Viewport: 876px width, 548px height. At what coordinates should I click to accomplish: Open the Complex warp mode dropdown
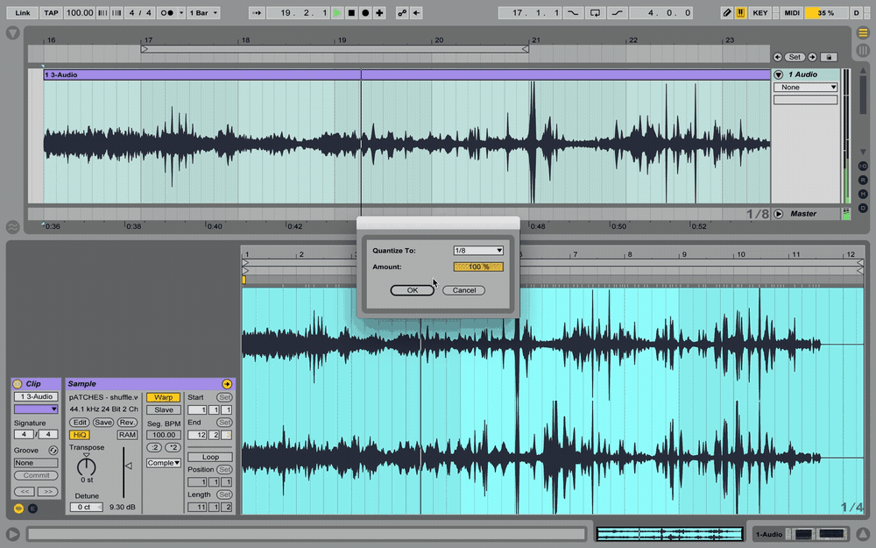(163, 463)
